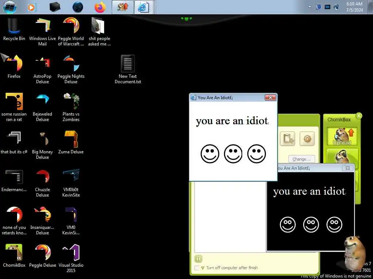
Task: Click the black folder taskbar icon
Action: click(55, 7)
